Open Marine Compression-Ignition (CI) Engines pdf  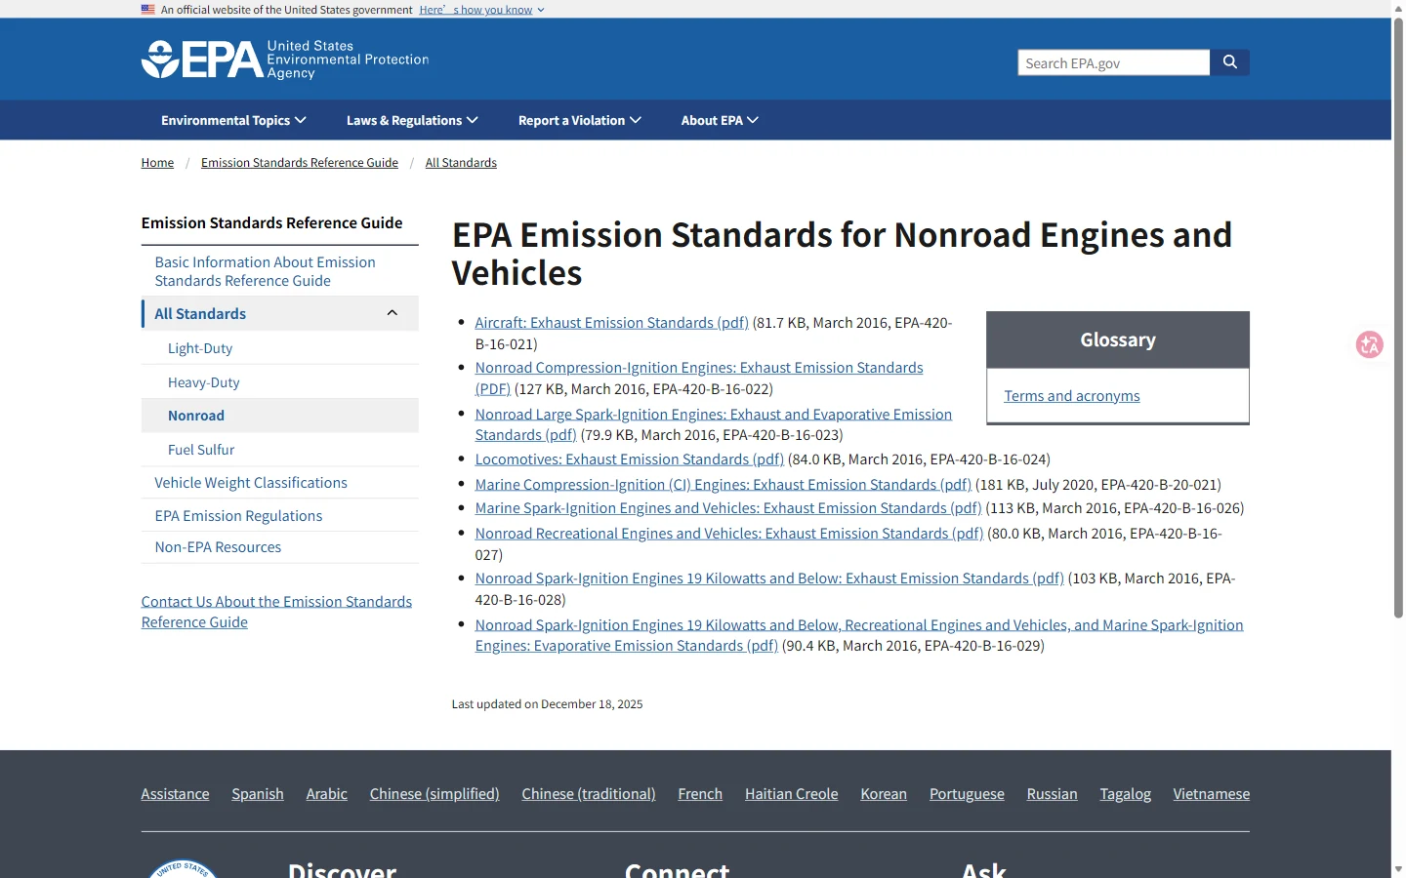pyautogui.click(x=723, y=485)
